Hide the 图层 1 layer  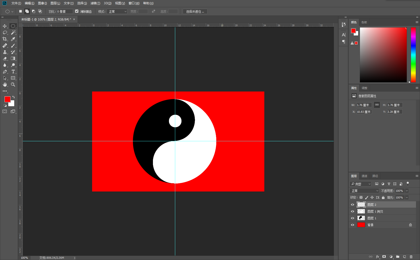[x=352, y=218]
